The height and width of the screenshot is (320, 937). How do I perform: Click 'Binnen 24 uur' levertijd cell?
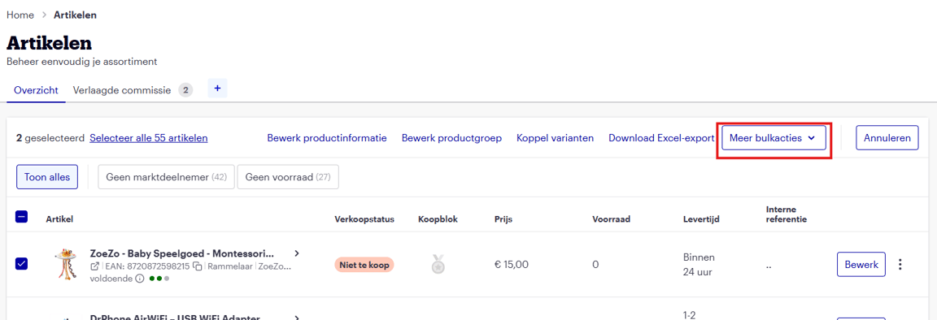699,265
